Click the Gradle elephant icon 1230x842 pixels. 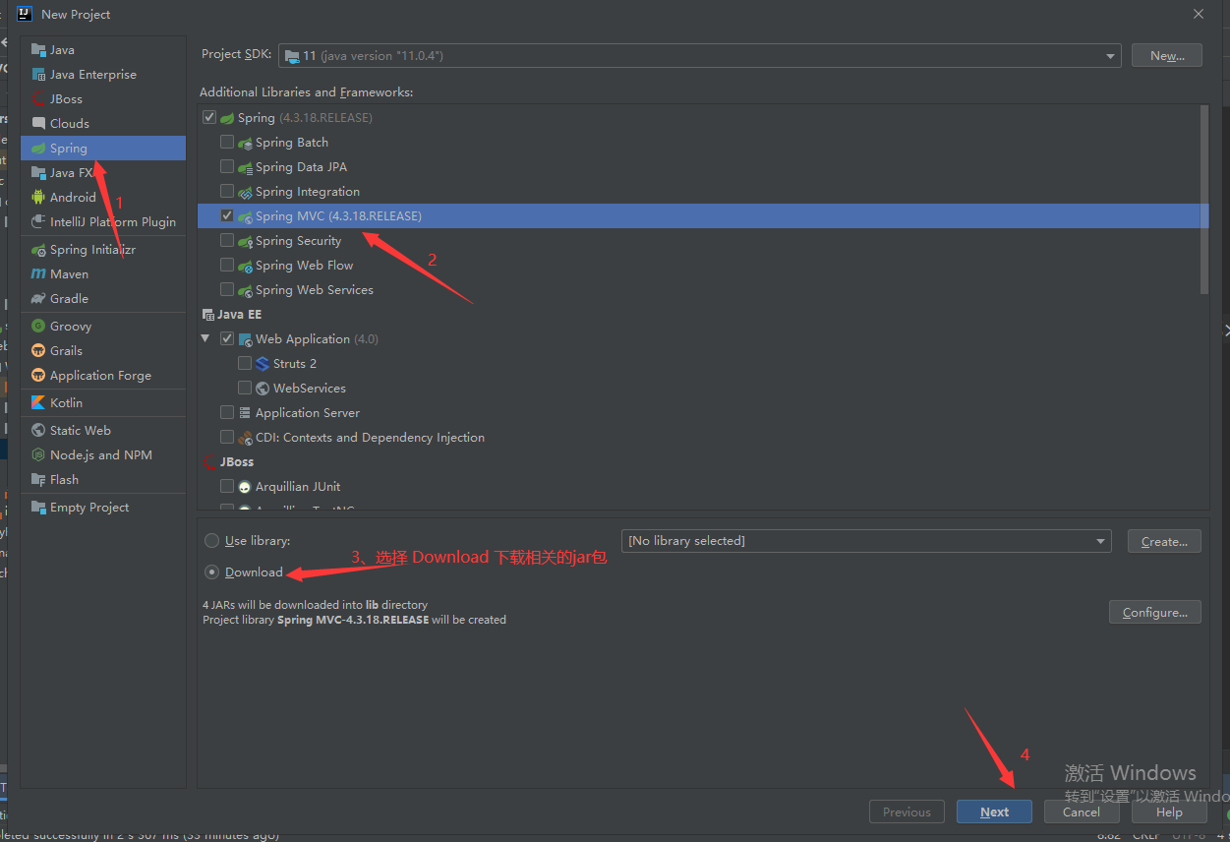tap(38, 299)
